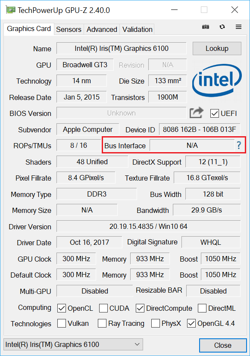This screenshot has height=356, width=250.
Task: Click the Lookup button
Action: tap(217, 48)
